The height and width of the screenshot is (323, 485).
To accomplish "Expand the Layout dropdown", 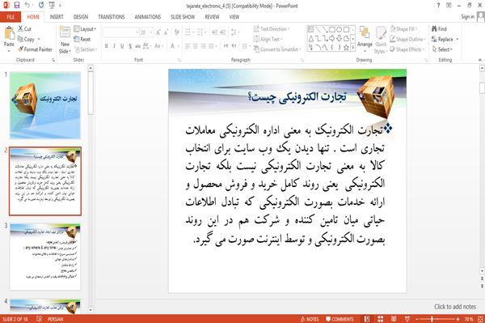I will (x=85, y=29).
